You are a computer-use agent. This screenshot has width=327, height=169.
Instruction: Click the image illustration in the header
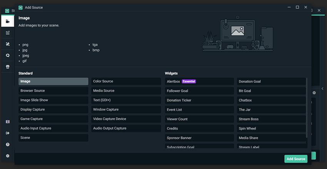tap(237, 33)
